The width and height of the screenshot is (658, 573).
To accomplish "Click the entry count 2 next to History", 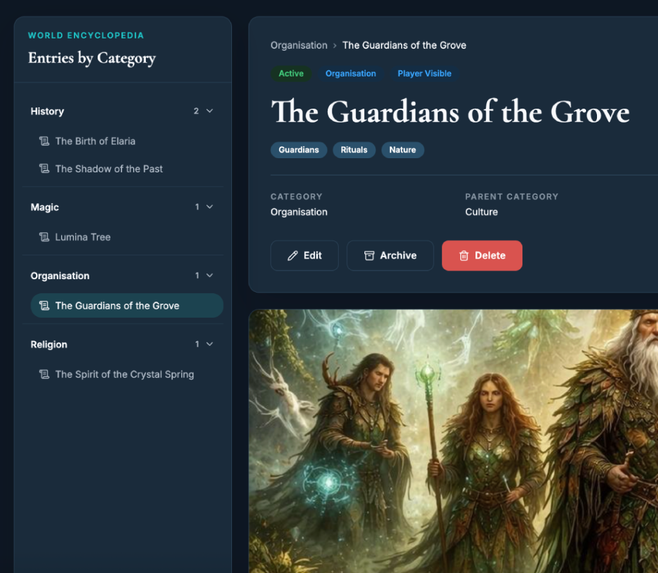I will click(196, 111).
